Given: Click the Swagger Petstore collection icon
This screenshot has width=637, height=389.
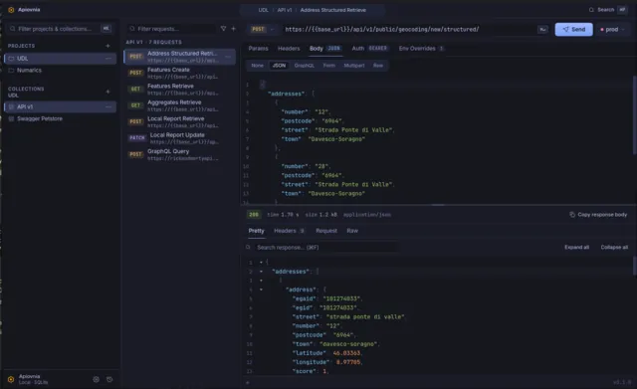Looking at the screenshot, I should coord(11,118).
